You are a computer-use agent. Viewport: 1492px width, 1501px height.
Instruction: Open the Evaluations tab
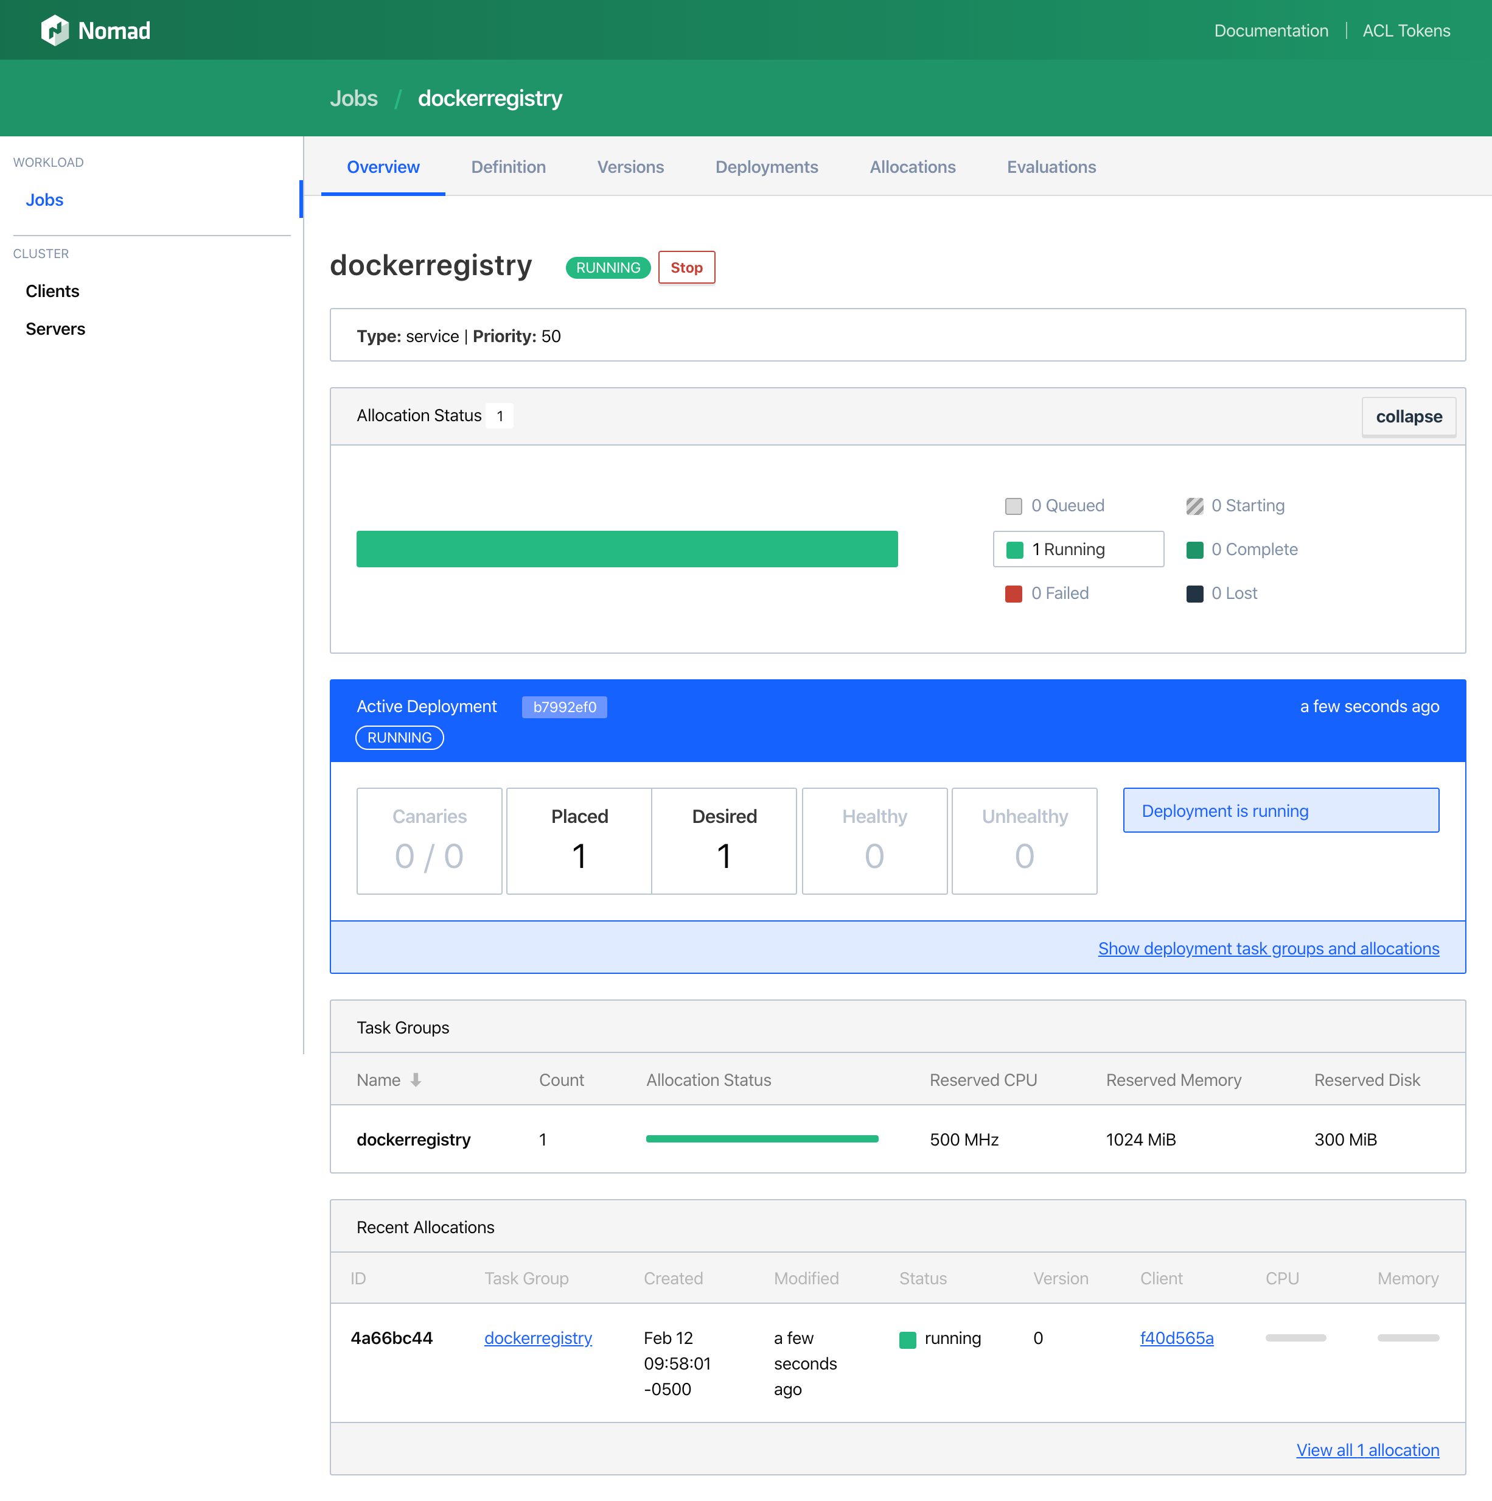coord(1051,167)
